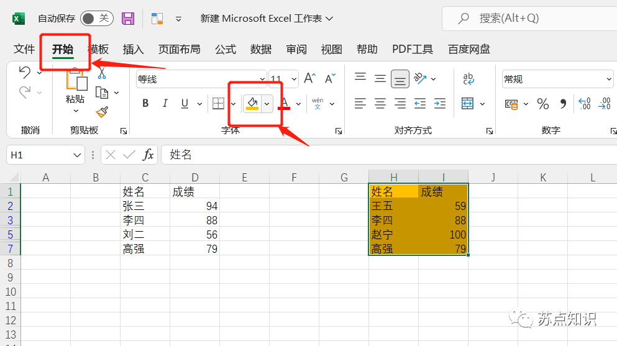Click the Redo arrow icon
The image size is (617, 346).
(x=25, y=93)
